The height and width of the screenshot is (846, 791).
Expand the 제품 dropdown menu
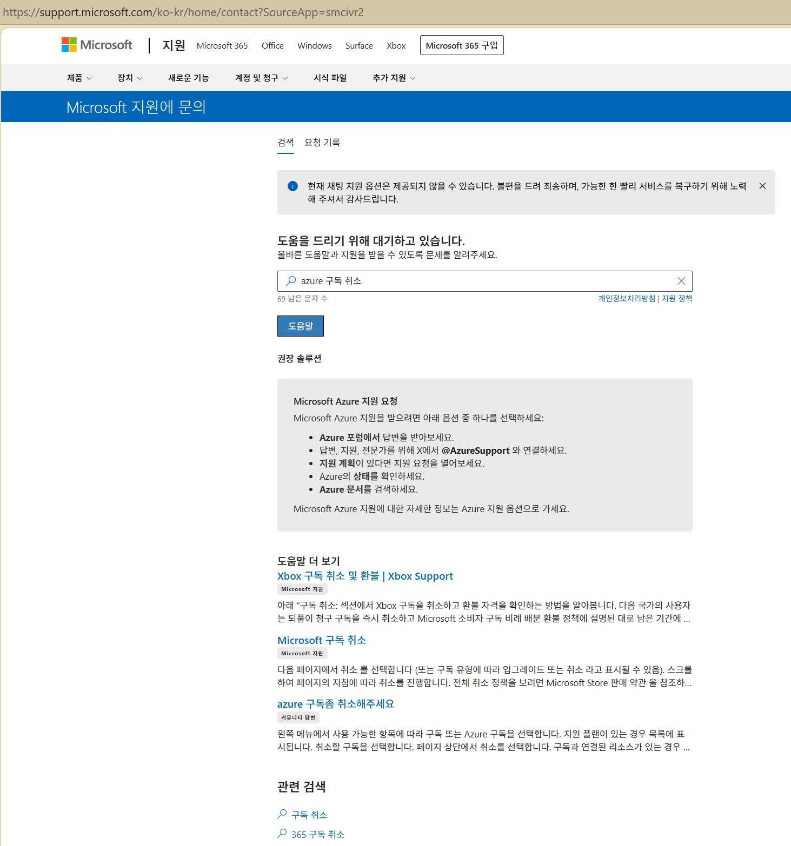(x=79, y=78)
